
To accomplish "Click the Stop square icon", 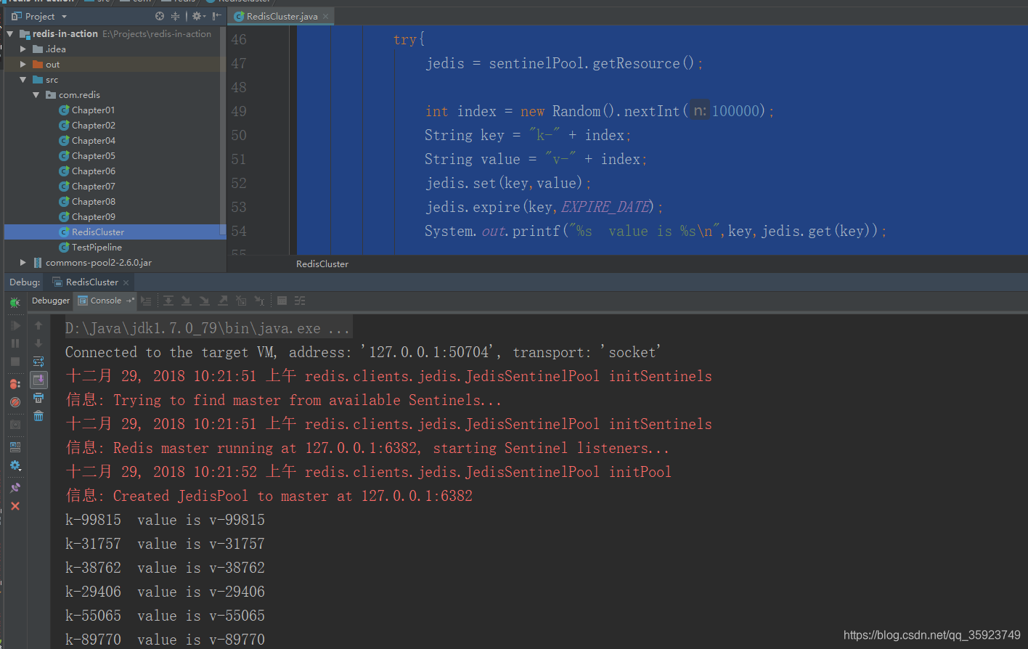I will click(x=15, y=362).
